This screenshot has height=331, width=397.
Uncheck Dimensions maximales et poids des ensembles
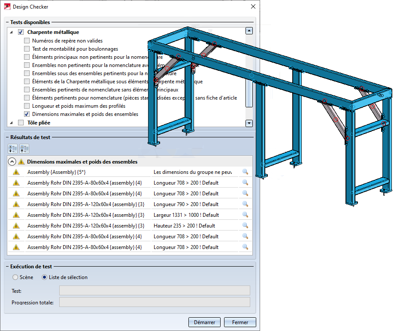coord(27,114)
